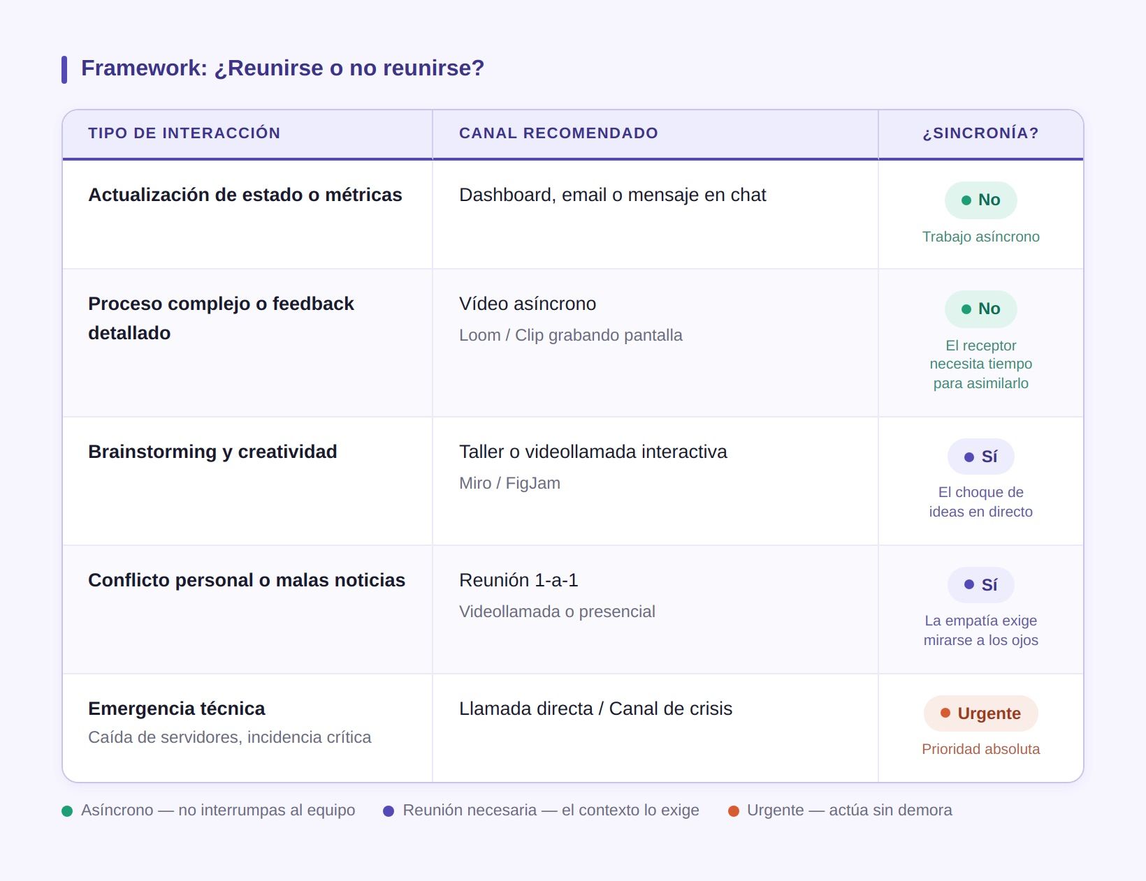Click the orange legend dot for Urgente
The image size is (1146, 881).
coord(734,811)
